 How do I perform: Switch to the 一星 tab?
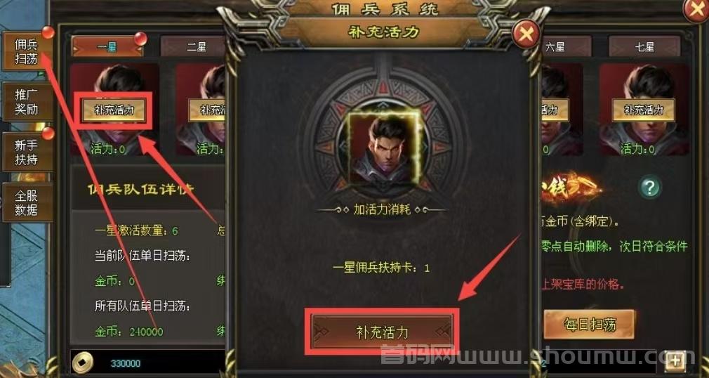click(x=107, y=46)
